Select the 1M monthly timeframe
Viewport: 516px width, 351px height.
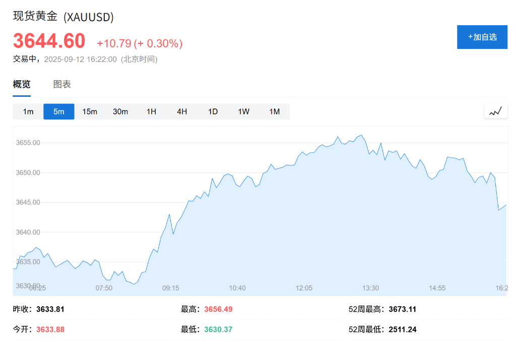(275, 111)
